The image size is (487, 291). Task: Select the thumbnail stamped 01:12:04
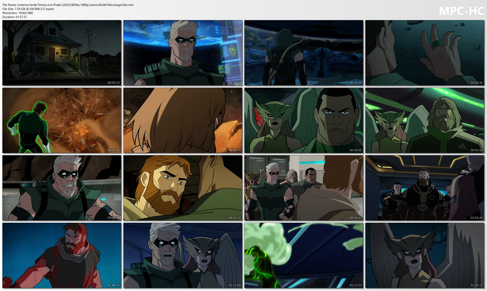point(183,255)
